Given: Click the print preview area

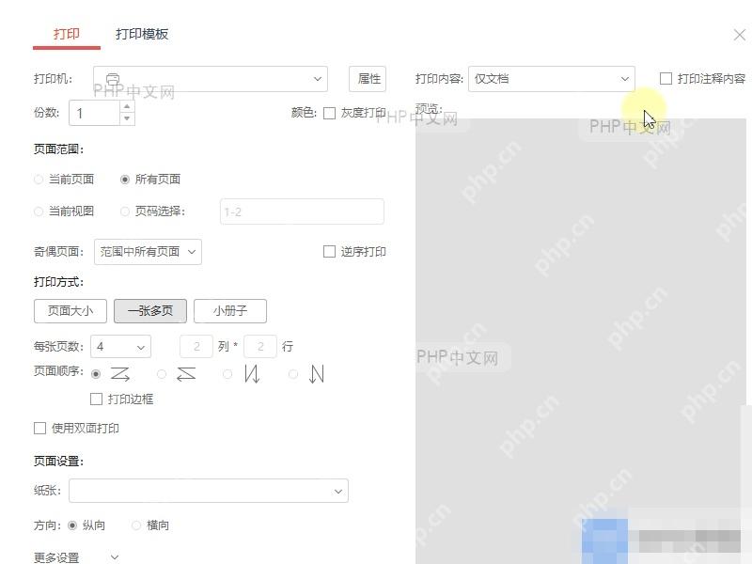Looking at the screenshot, I should [x=581, y=341].
